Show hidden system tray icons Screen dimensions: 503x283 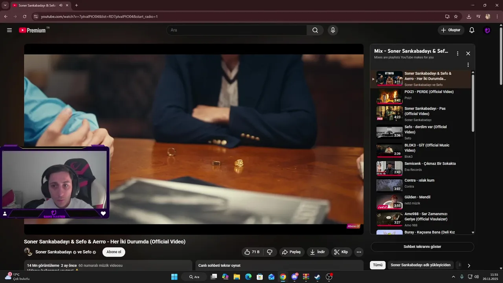coord(453,277)
